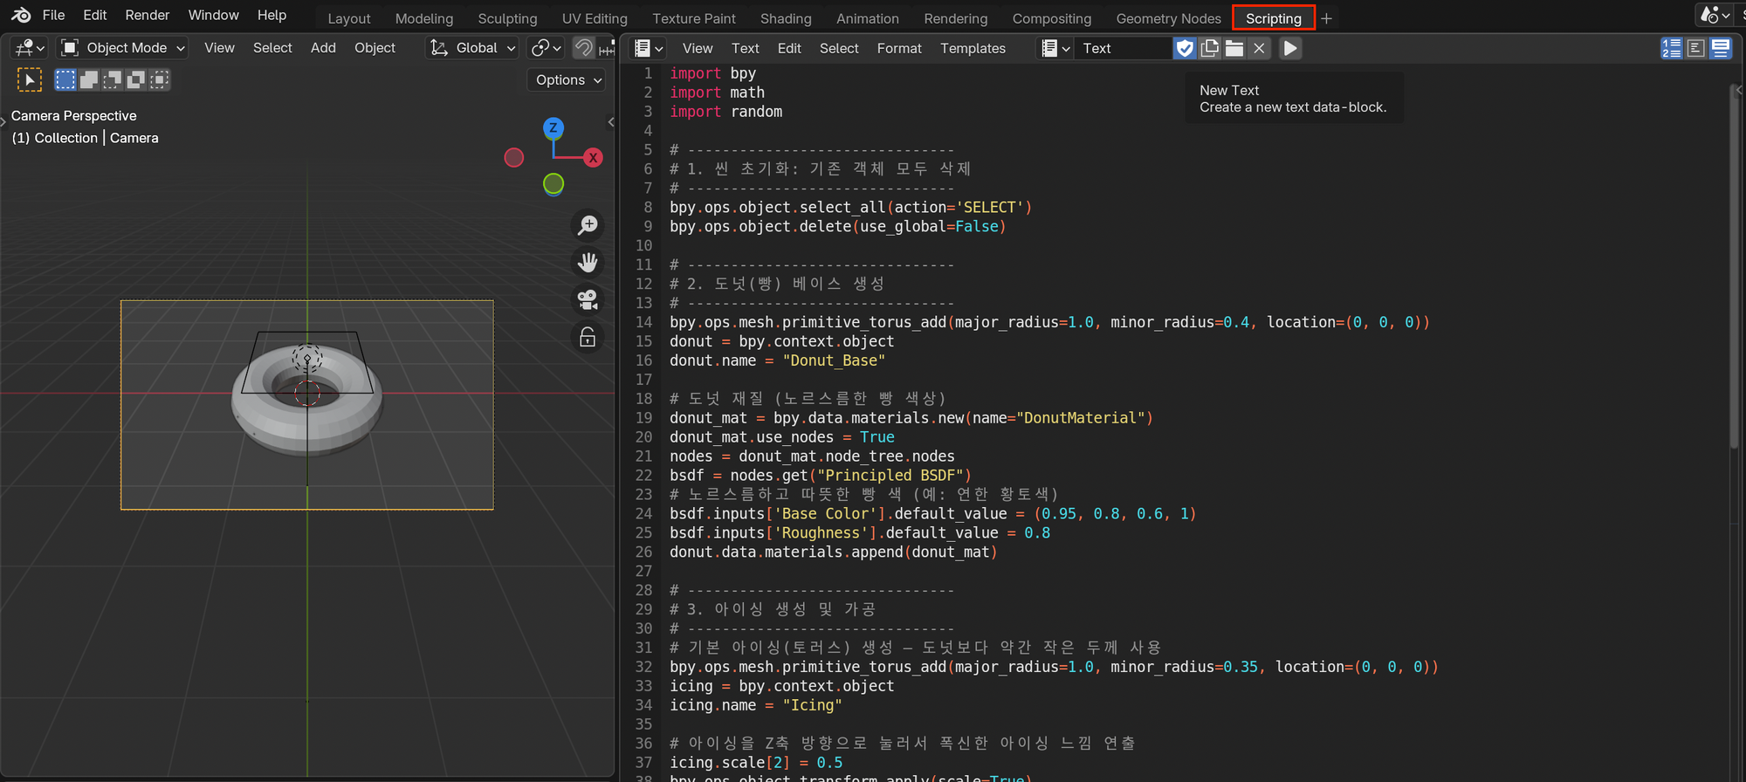Screen dimensions: 1746x782
Task: Toggle line numbers display in text editor
Action: (1671, 48)
